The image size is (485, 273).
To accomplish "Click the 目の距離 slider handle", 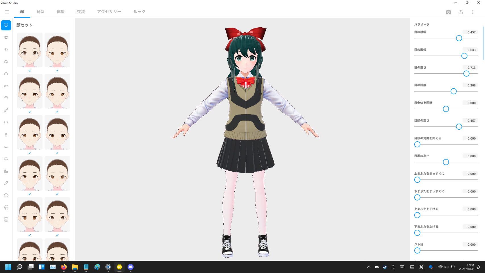I will click(x=453, y=91).
